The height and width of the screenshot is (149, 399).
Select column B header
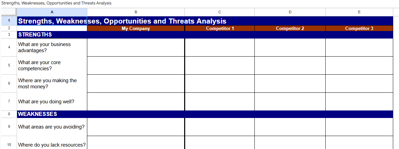(x=136, y=12)
